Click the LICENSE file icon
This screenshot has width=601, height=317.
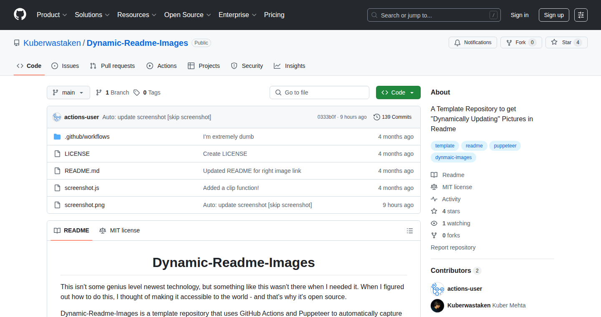click(x=57, y=154)
